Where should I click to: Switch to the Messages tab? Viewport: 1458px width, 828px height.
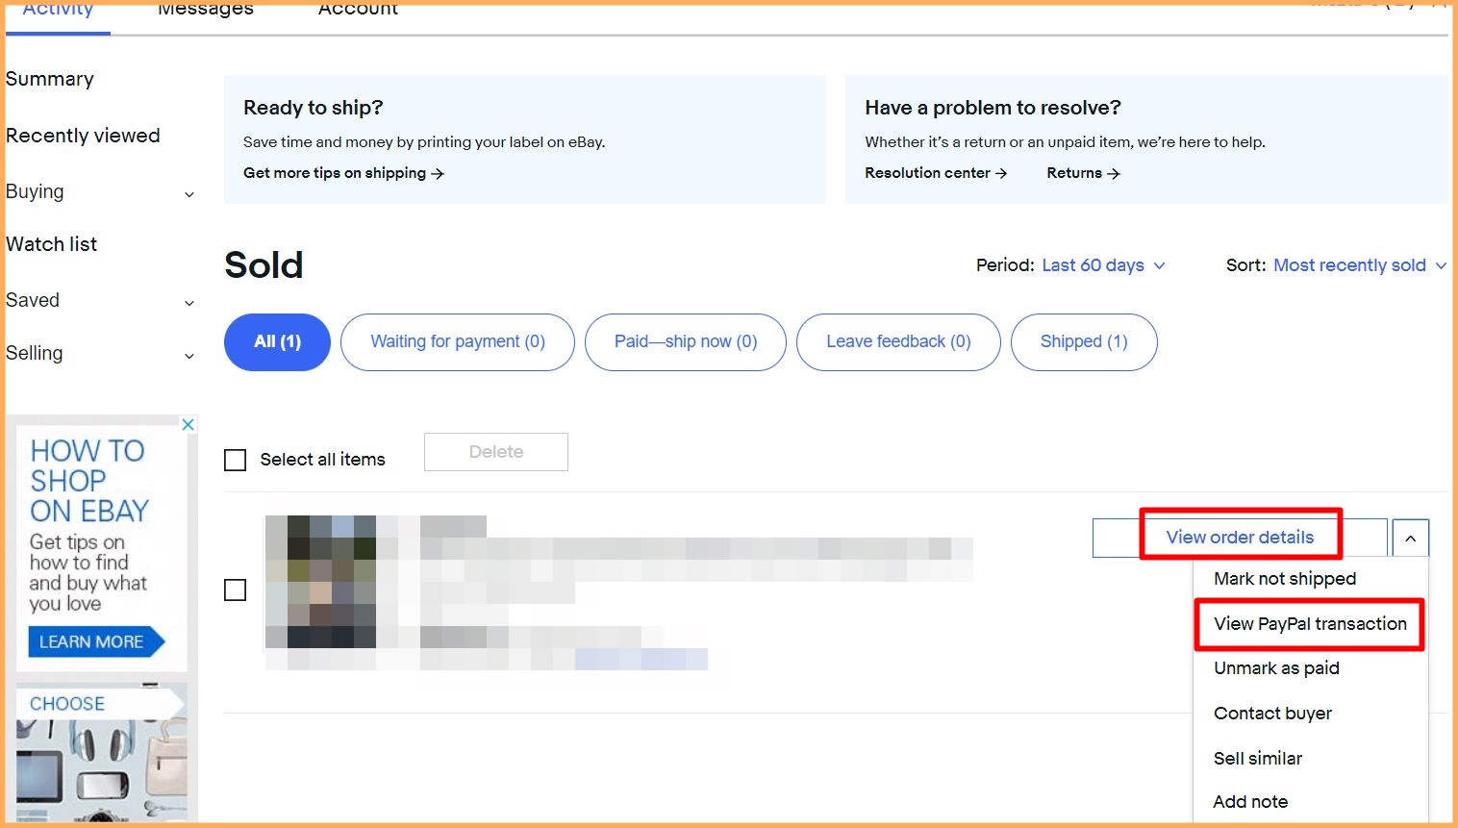pyautogui.click(x=205, y=10)
